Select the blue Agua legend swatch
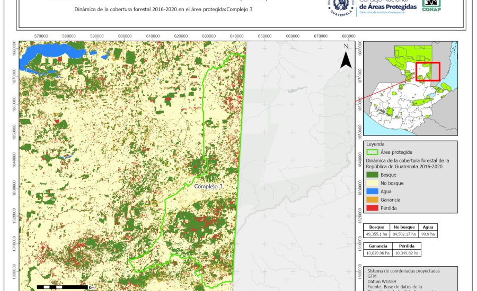The image size is (477, 291). pos(373,191)
